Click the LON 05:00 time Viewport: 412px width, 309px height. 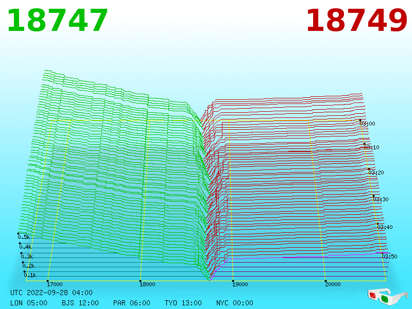coord(29,303)
